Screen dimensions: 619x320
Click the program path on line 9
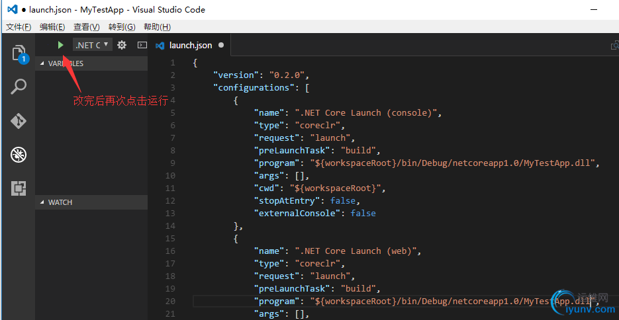pyautogui.click(x=453, y=163)
